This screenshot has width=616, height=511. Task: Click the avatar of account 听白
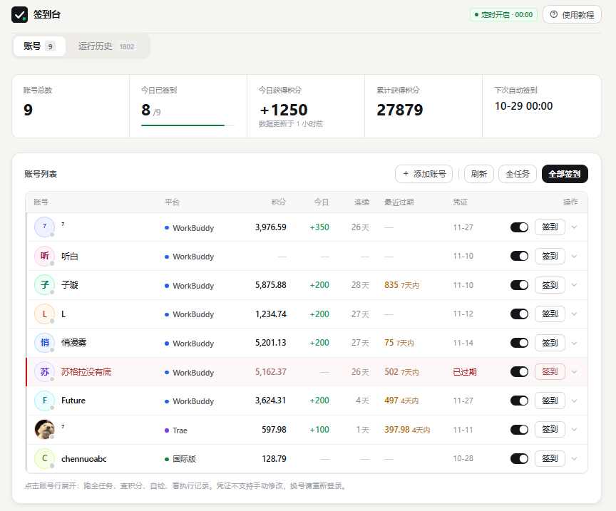pyautogui.click(x=44, y=256)
